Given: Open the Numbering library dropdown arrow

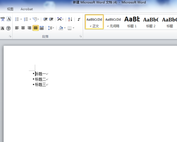Looking at the screenshot, I should click(30, 19).
